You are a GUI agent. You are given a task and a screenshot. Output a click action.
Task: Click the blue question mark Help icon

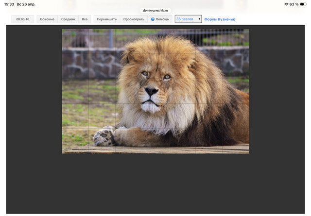click(x=153, y=19)
